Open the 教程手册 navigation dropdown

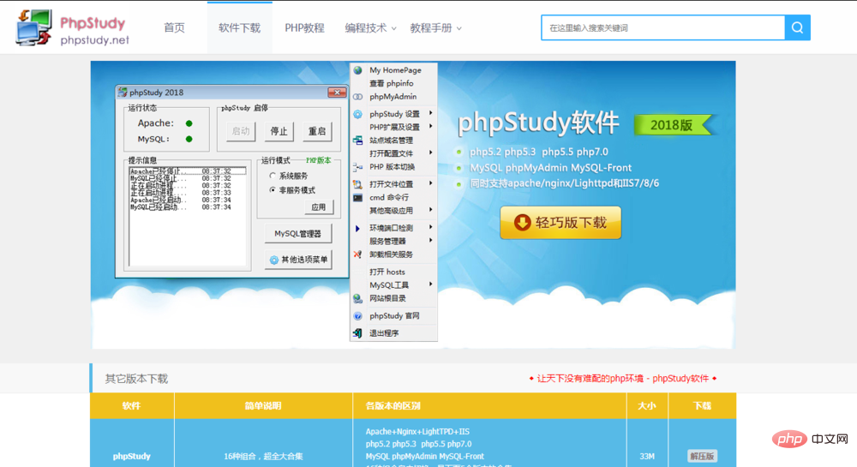pos(435,28)
